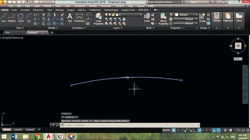
Task: Expand the Layers panel
Action: point(118,28)
